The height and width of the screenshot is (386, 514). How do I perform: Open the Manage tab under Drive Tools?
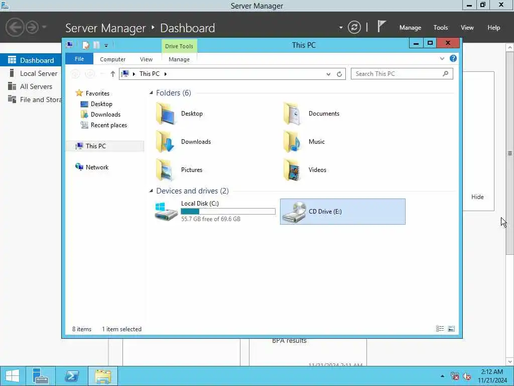179,59
